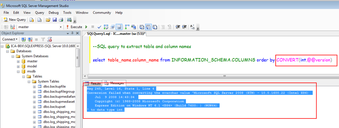This screenshot has height=128, width=339.
Task: Click the Object Explorer disconnect server icon
Action: (x=30, y=39)
